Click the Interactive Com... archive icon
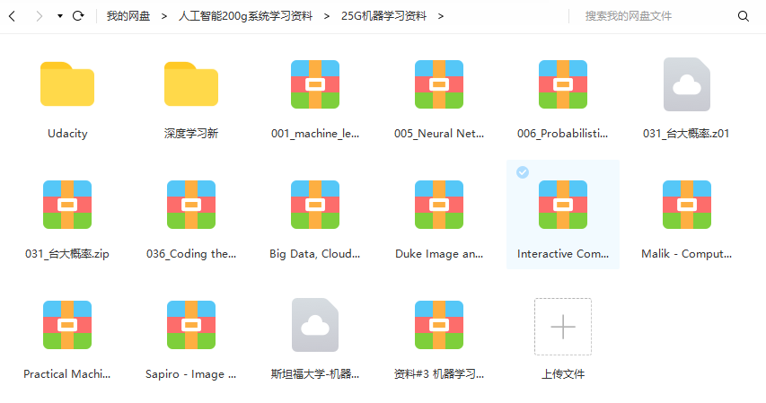The height and width of the screenshot is (403, 766). pyautogui.click(x=563, y=205)
